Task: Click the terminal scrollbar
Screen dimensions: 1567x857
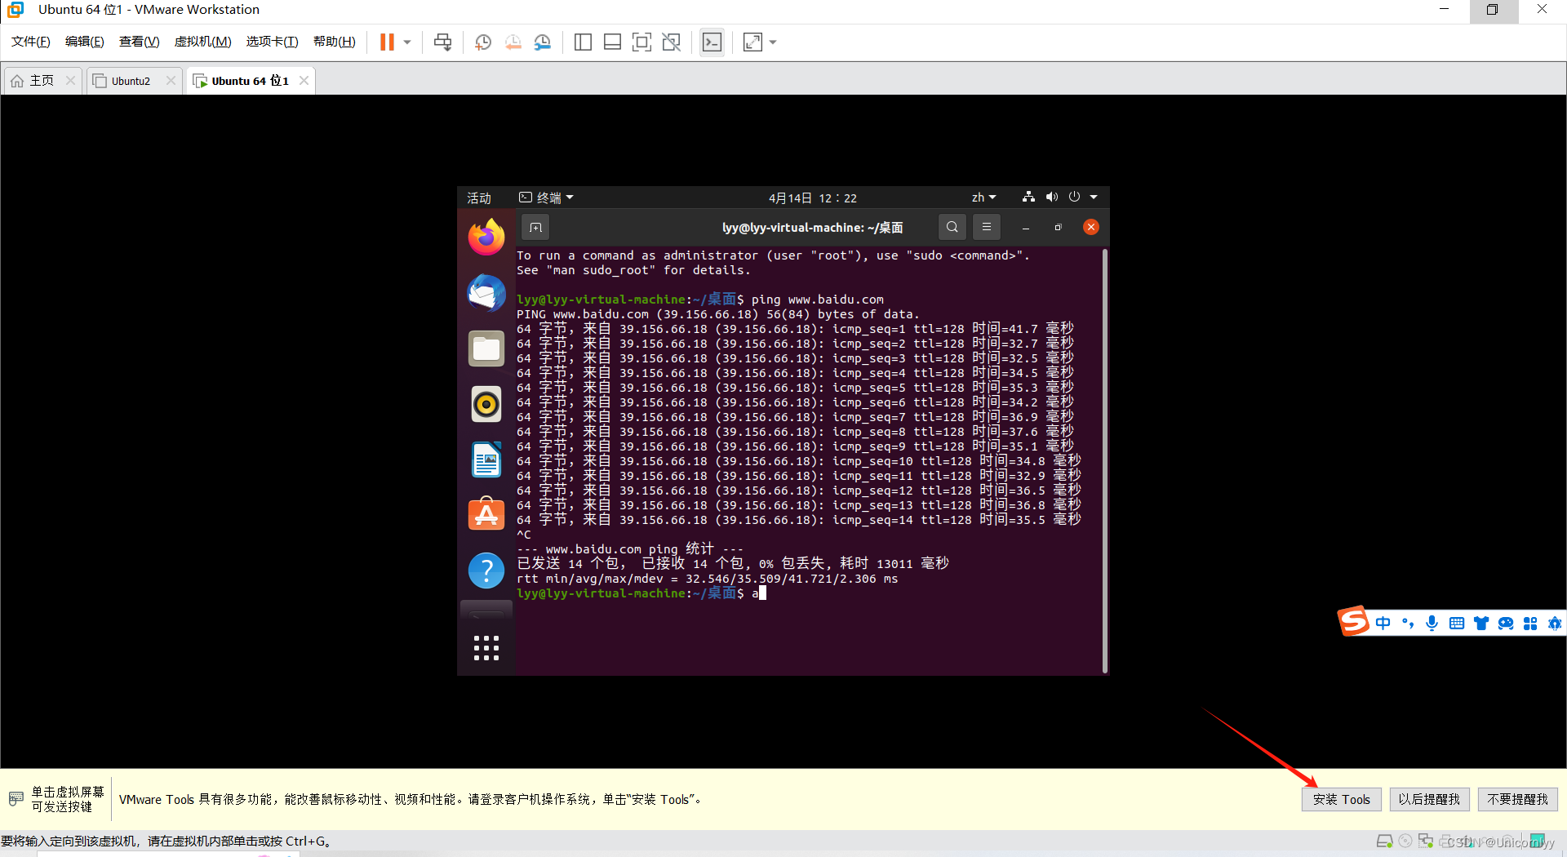Action: point(1105,460)
